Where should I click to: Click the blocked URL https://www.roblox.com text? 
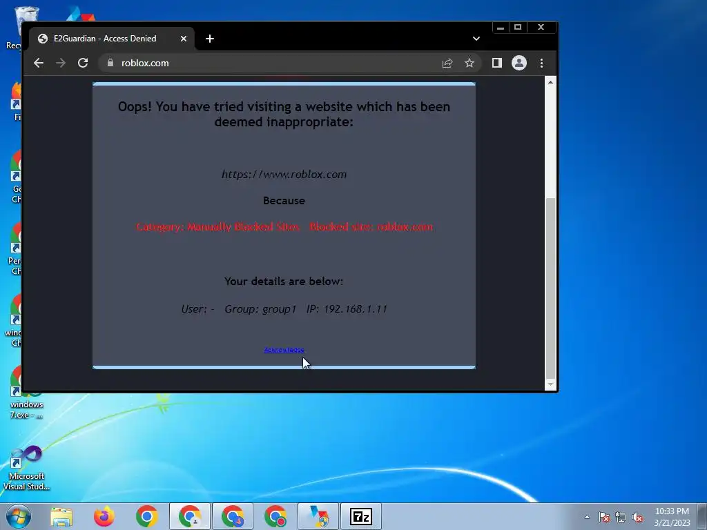[284, 175]
